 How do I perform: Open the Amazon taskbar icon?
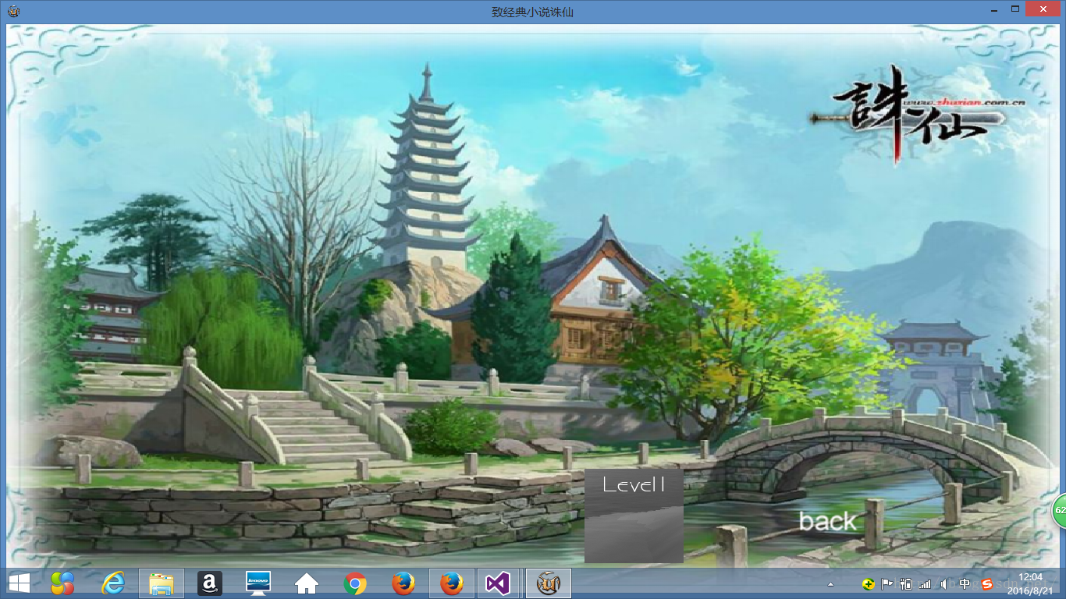(x=210, y=583)
